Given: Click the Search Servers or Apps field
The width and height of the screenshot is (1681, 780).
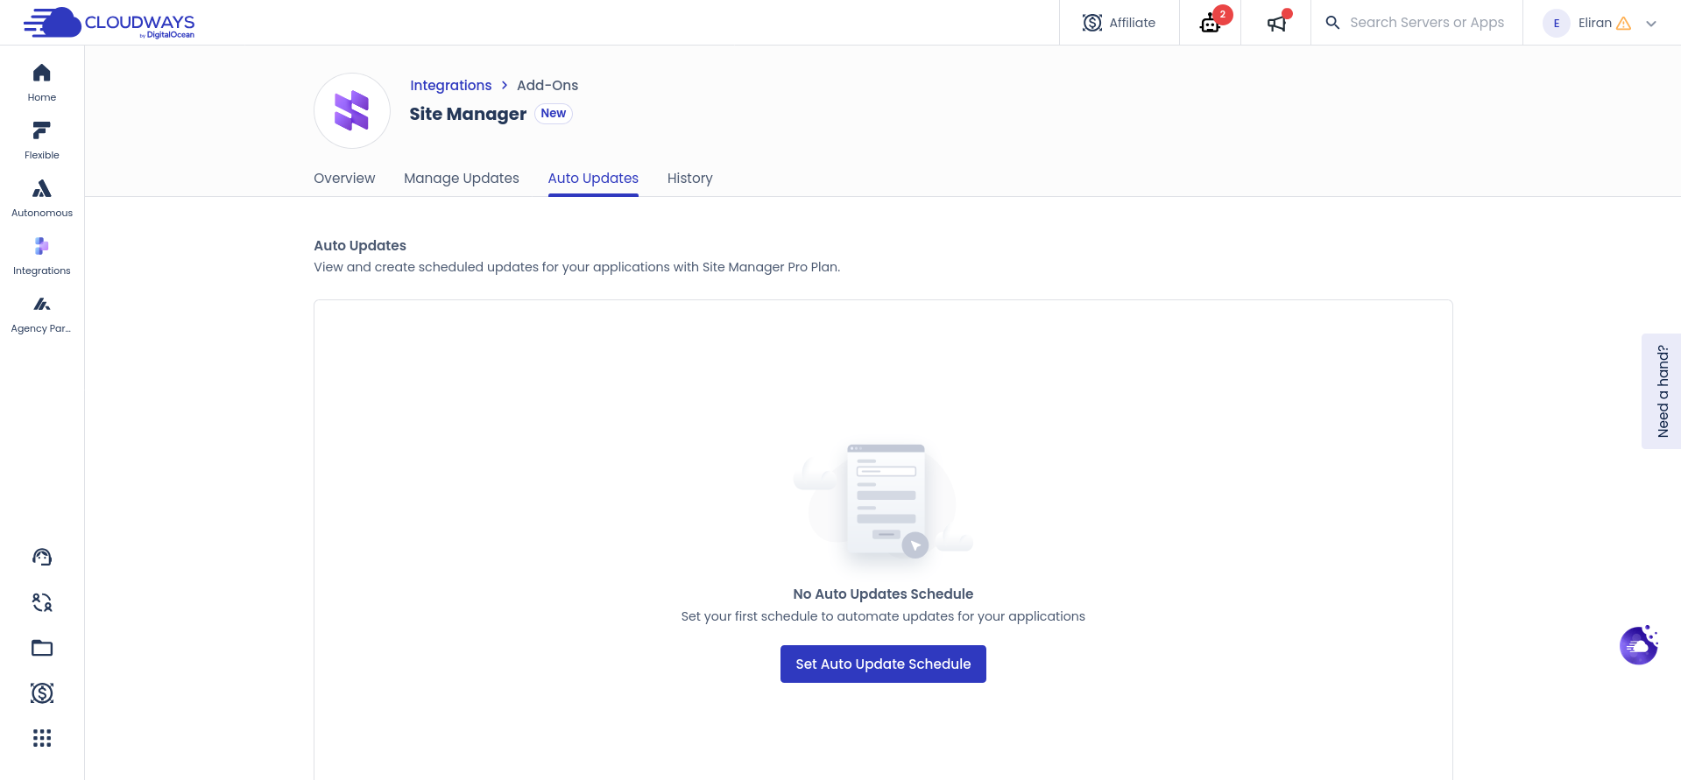Looking at the screenshot, I should click(1427, 23).
